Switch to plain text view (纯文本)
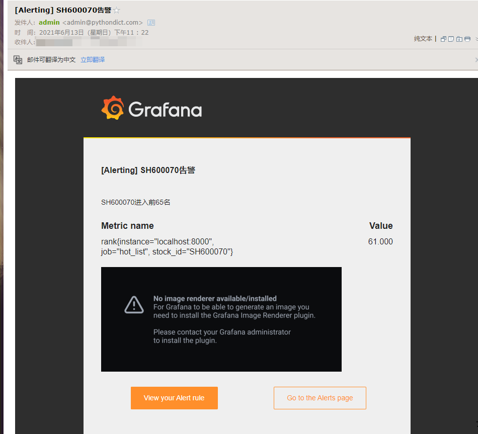478x434 pixels. (423, 39)
